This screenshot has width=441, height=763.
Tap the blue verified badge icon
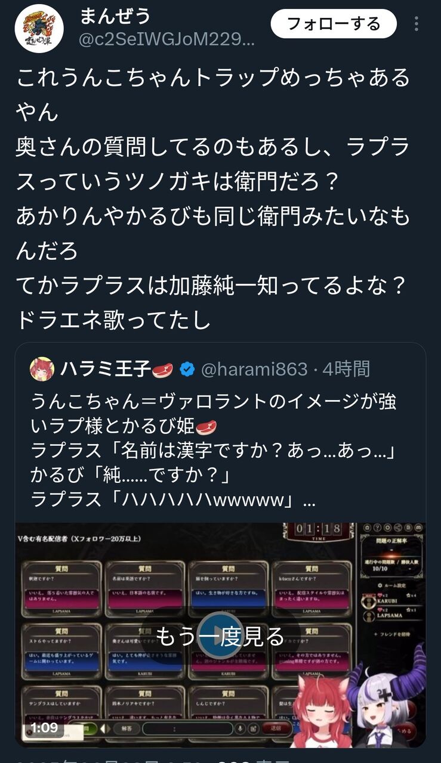click(x=187, y=370)
